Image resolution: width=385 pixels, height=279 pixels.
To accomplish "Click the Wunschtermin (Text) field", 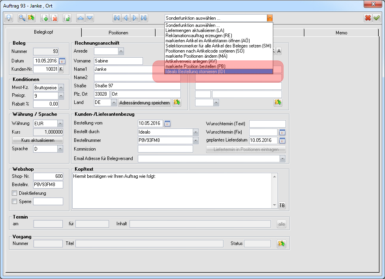I will (x=267, y=124).
